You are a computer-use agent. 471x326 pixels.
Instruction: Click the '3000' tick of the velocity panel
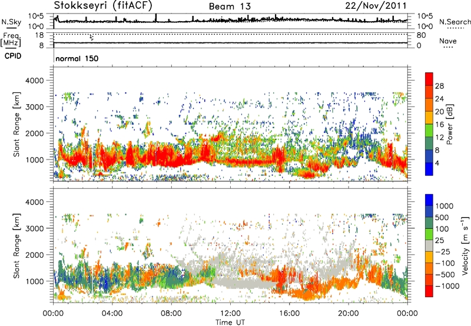(34, 228)
